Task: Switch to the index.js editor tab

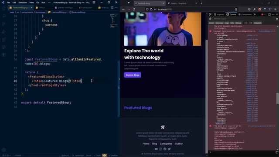Action: click(103, 8)
